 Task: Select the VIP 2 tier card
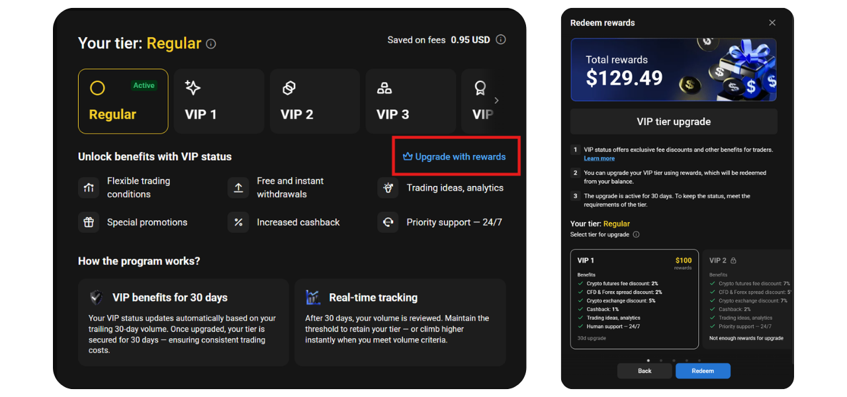(315, 101)
